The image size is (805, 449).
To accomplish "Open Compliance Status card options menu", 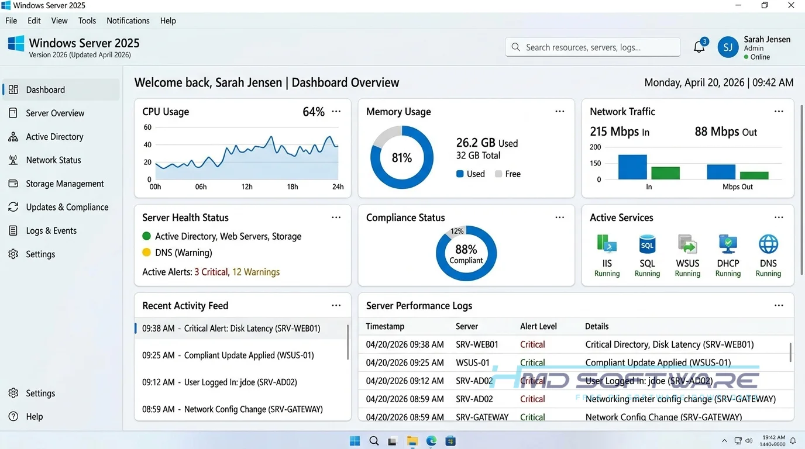I will pos(560,217).
